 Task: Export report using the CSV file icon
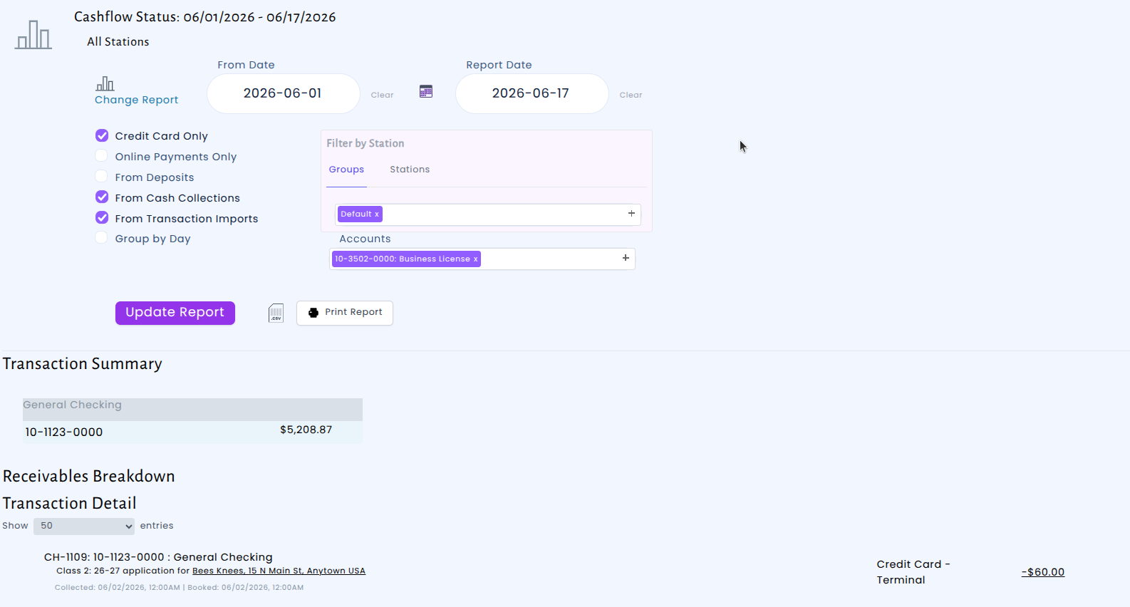(276, 313)
